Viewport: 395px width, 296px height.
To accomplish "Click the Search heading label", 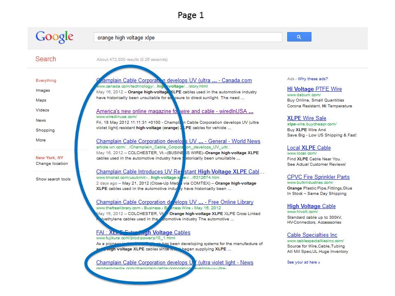I will pyautogui.click(x=46, y=59).
